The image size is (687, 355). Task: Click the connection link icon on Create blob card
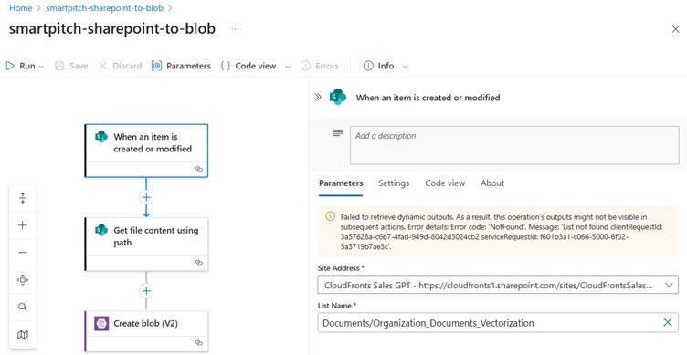[198, 343]
